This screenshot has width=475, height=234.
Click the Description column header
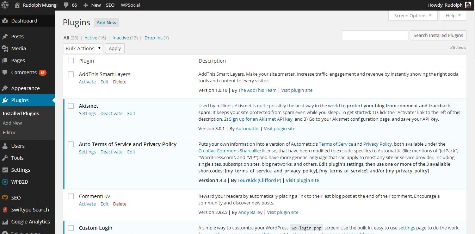[212, 61]
